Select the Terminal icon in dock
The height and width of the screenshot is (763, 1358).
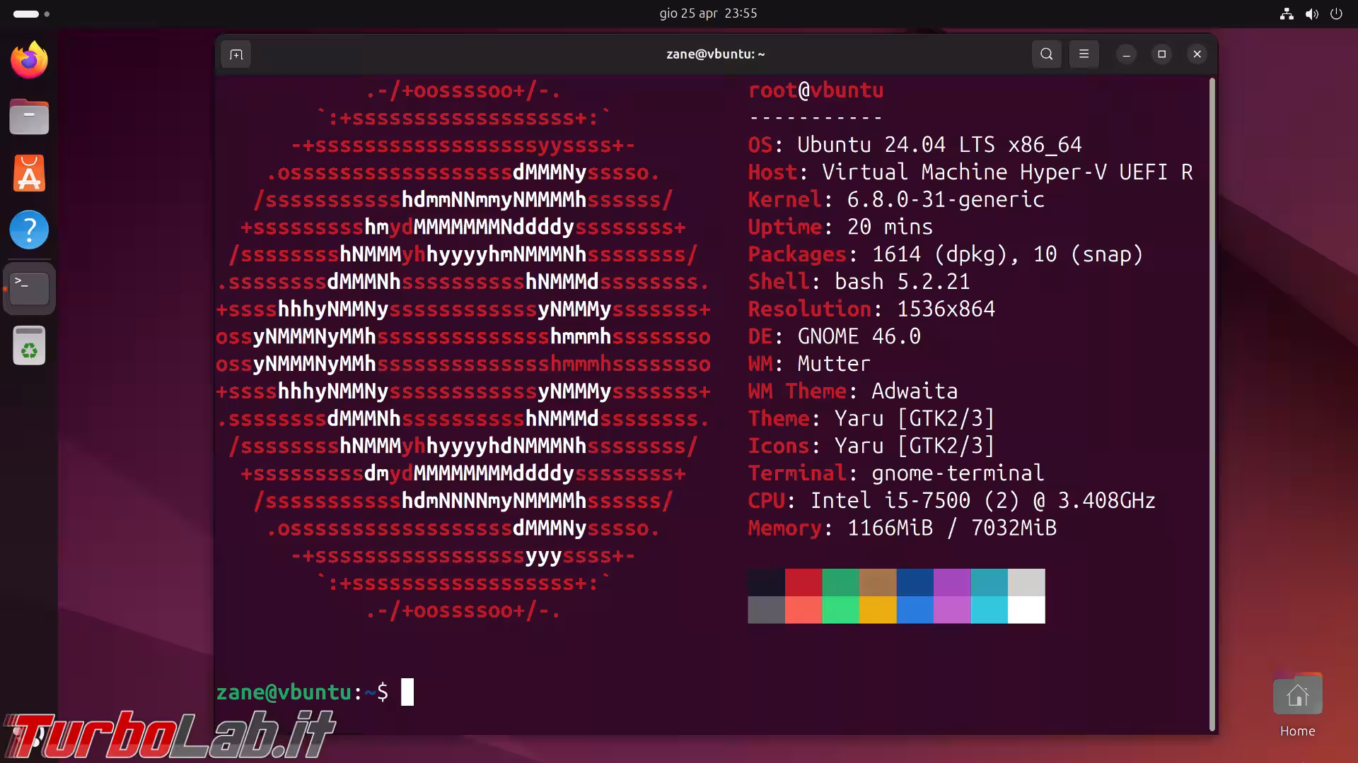point(29,288)
